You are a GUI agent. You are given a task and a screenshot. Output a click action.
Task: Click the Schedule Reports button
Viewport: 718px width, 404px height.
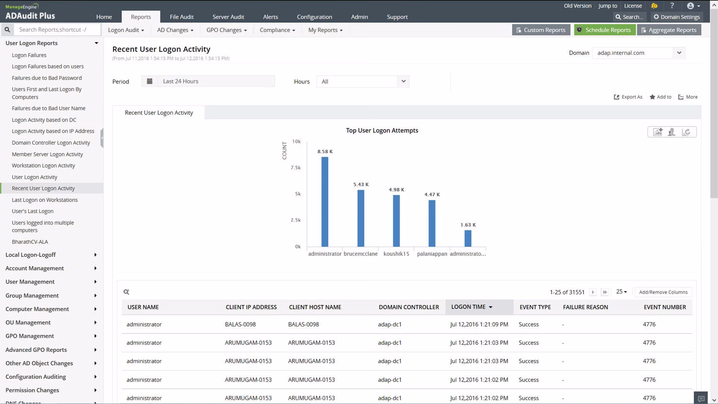[604, 30]
